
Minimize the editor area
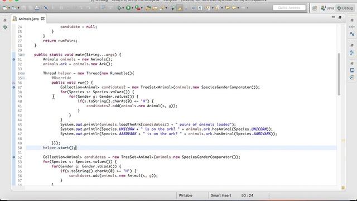334,17
